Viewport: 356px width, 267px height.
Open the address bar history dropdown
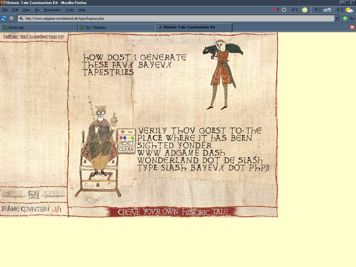tap(337, 19)
